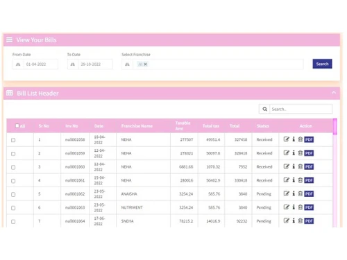Viewport: 347px width, 260px height.
Task: Edit bill null001060
Action: tap(287, 166)
